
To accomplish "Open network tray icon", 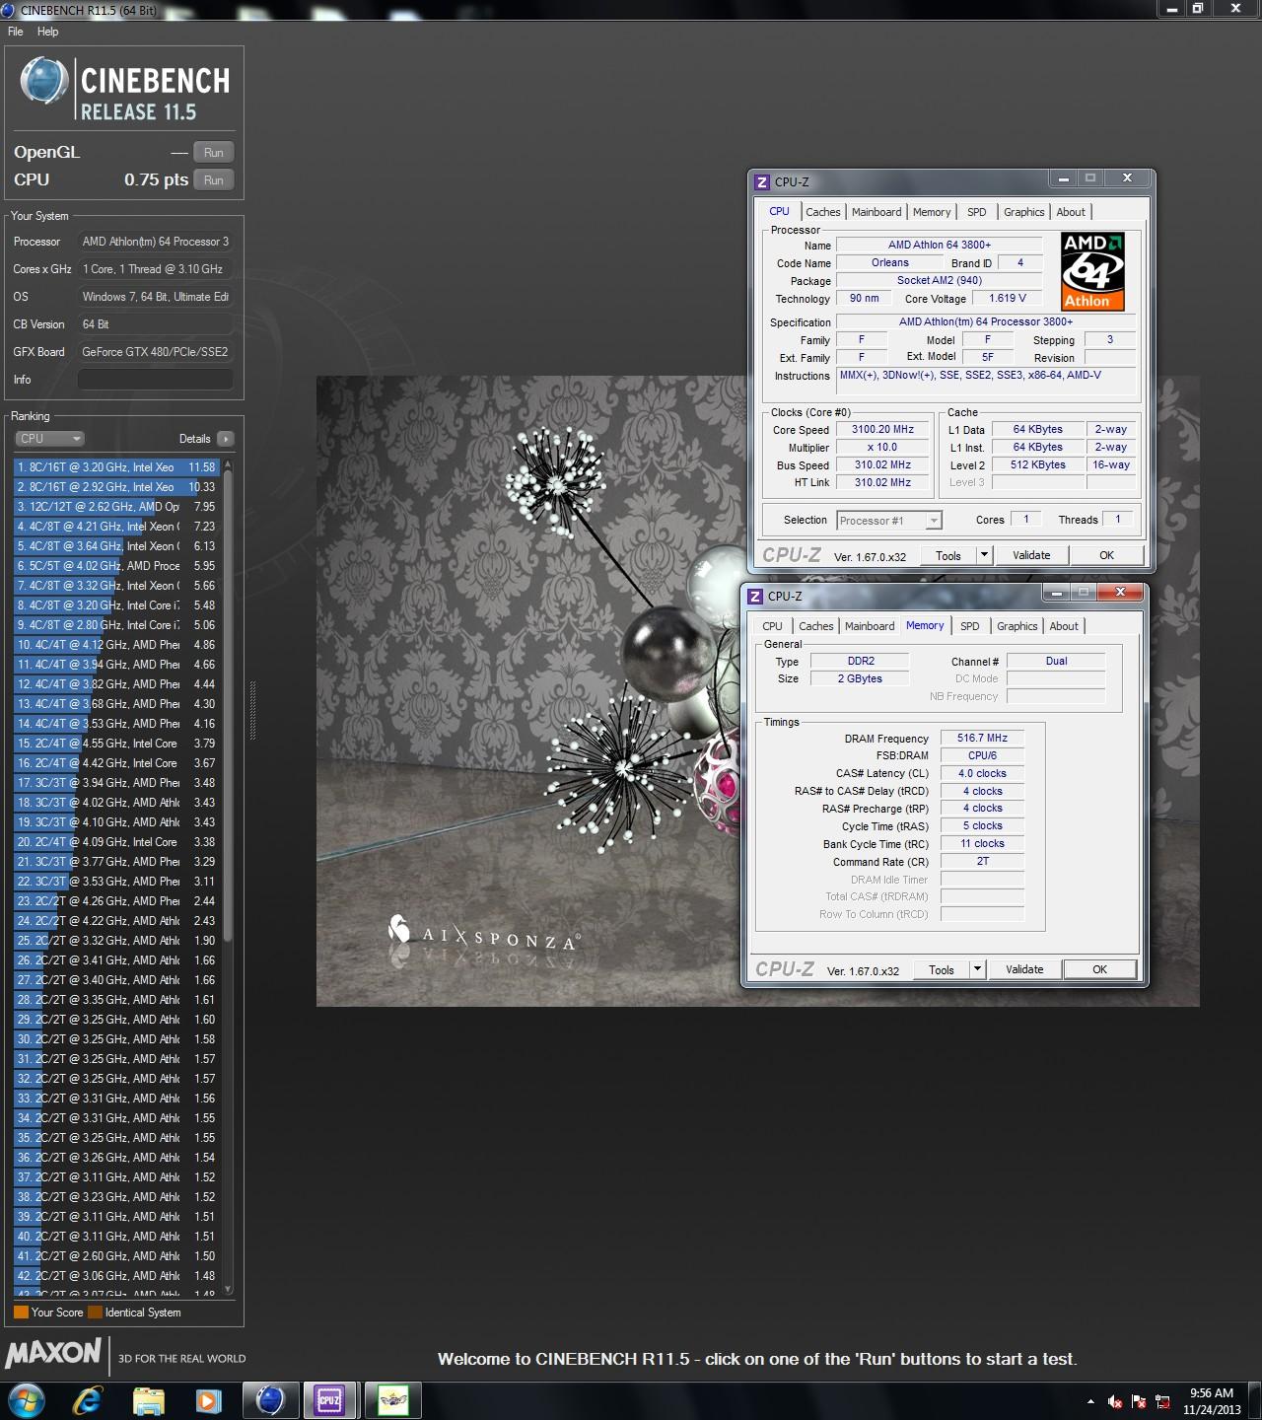I will pyautogui.click(x=1163, y=1401).
